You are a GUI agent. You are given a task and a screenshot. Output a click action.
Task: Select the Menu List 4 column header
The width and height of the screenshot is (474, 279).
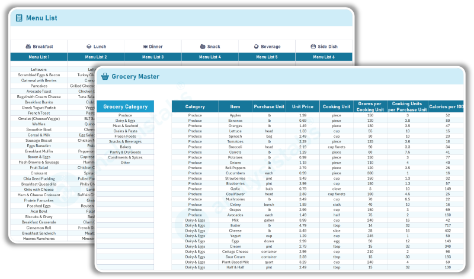pos(210,57)
